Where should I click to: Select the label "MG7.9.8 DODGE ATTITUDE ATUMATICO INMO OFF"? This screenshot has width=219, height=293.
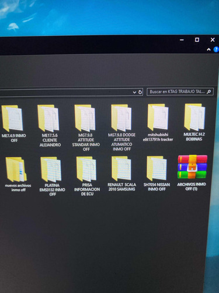coord(121,142)
